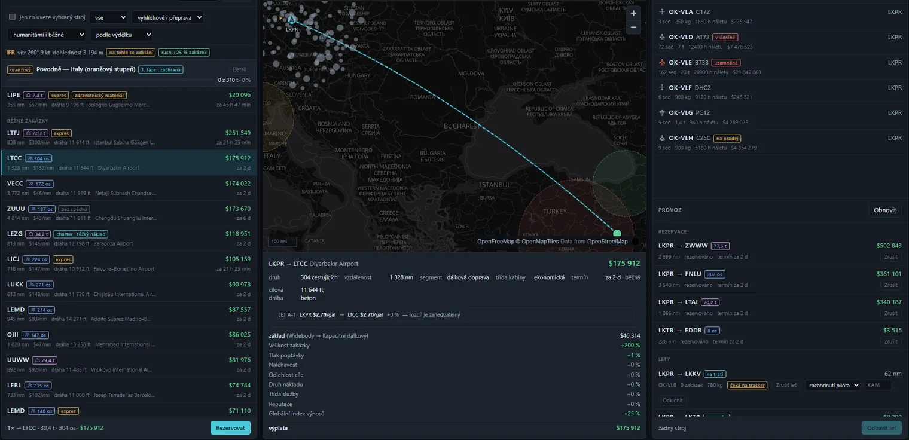909x440 pixels.
Task: Click the LUKK 271 os passenger badge
Action: (40, 285)
